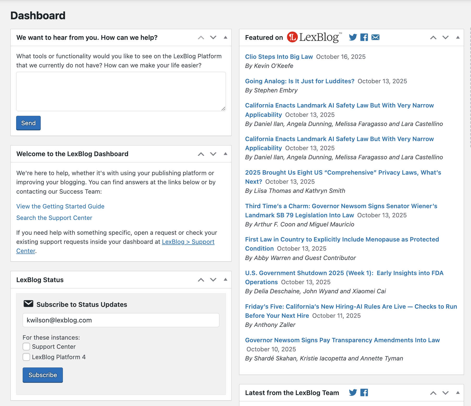Viewport: 471px width, 406px height.
Task: Click the LexBlog logo in Featured header
Action: point(314,37)
